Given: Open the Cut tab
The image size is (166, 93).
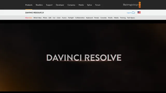Looking at the screenshot, I should pyautogui.click(x=54, y=18).
